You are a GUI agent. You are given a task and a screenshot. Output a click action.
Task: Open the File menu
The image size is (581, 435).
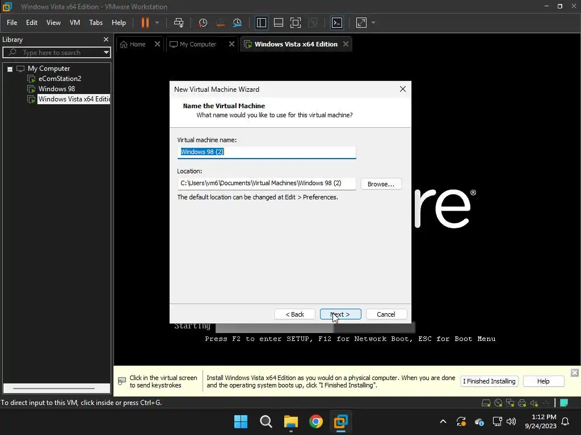pos(12,23)
